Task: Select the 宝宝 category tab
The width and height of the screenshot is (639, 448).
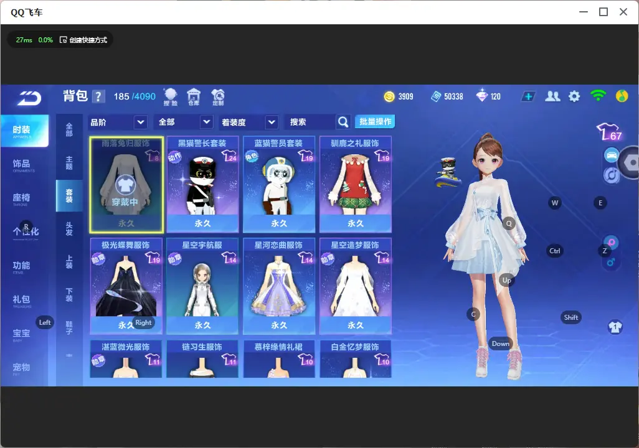Action: pos(22,334)
